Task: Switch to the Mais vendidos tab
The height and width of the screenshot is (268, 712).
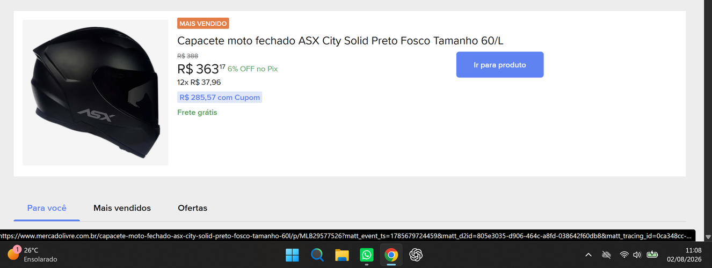Action: pyautogui.click(x=122, y=208)
